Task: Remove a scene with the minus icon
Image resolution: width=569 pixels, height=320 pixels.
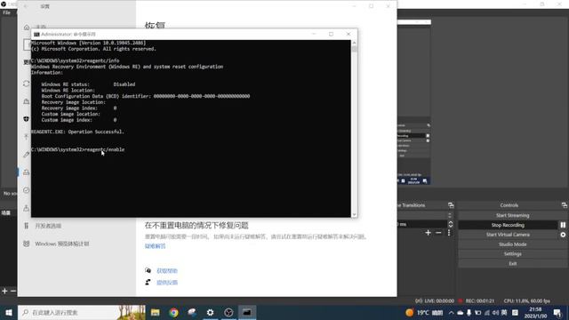Action: click(13, 291)
